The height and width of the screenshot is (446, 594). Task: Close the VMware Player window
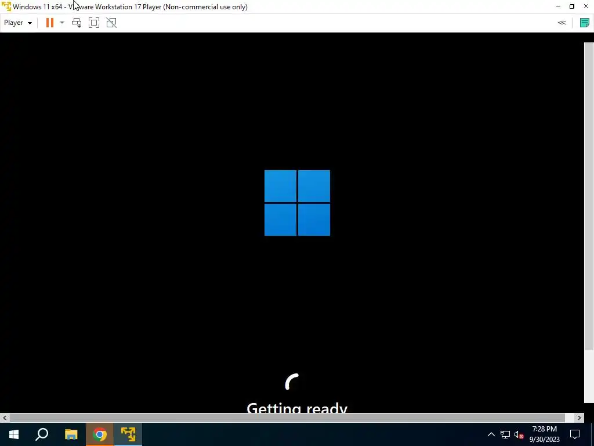pyautogui.click(x=586, y=6)
